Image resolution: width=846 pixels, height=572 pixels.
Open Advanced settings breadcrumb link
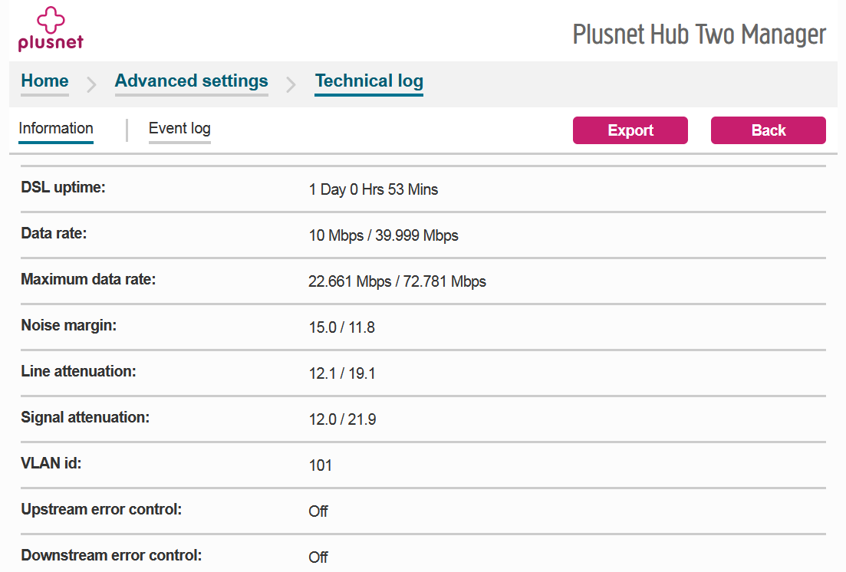(191, 81)
